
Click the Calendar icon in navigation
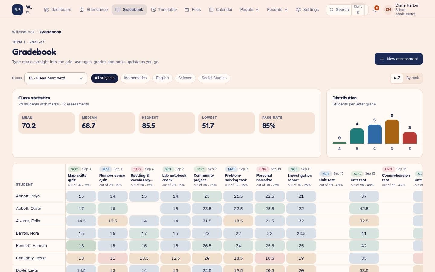coord(211,10)
